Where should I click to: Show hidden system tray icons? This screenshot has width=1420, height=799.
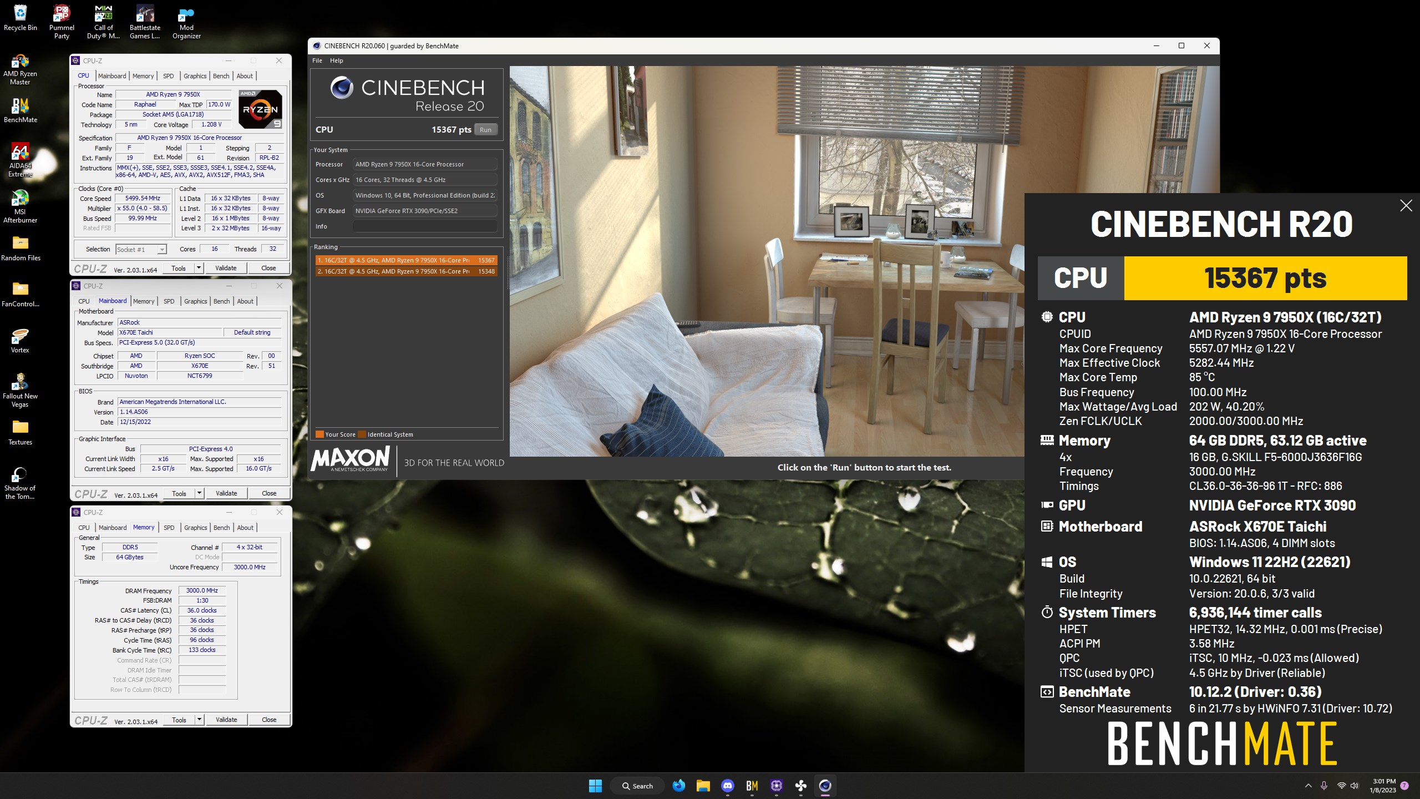point(1309,786)
